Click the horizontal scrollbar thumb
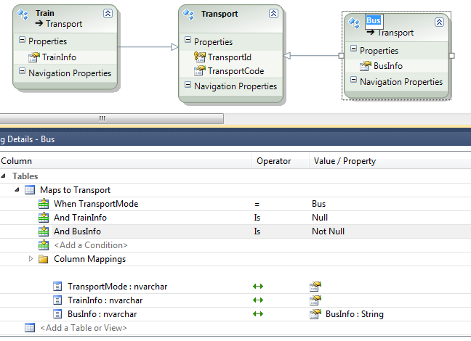 pos(102,118)
